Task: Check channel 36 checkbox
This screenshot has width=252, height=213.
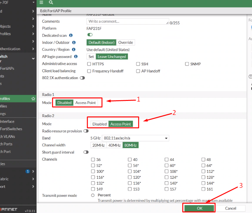Action: (93, 159)
